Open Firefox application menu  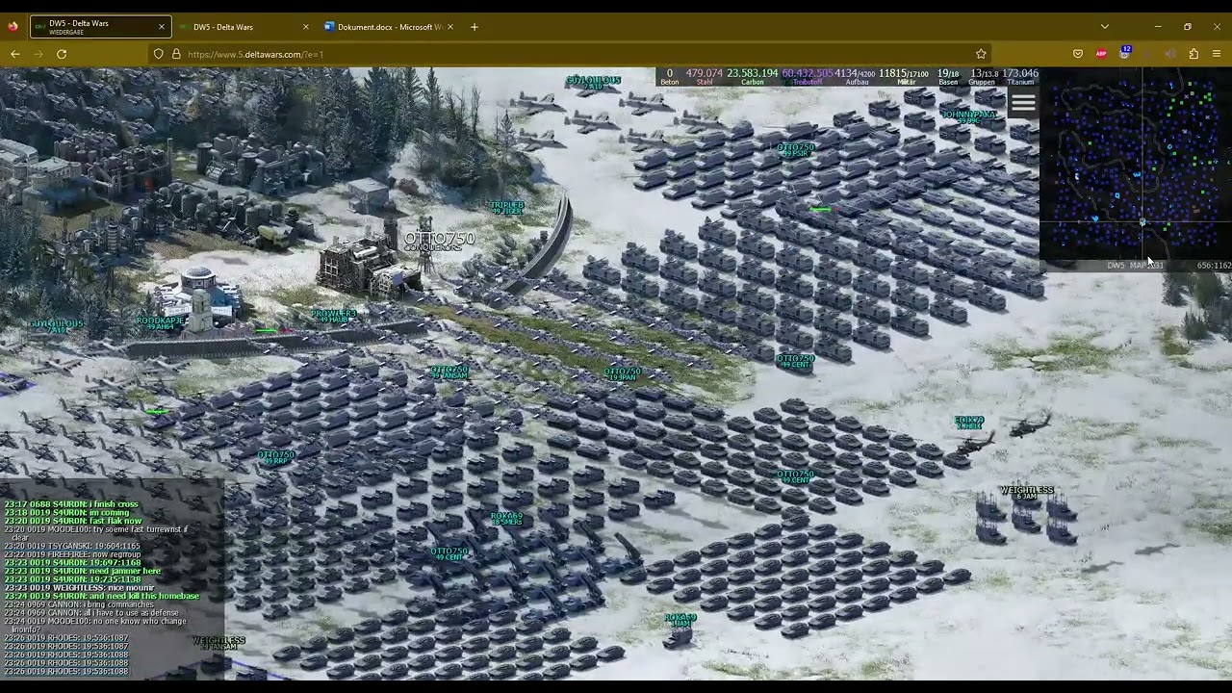(1217, 54)
